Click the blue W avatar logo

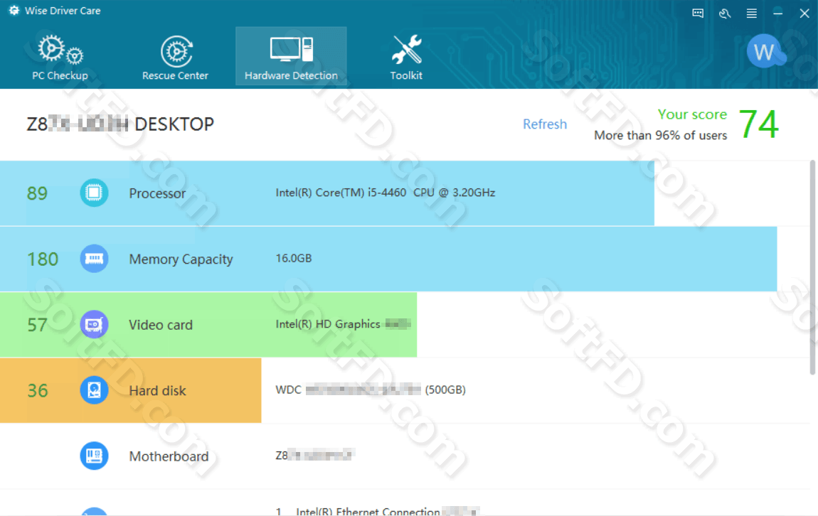(x=765, y=51)
